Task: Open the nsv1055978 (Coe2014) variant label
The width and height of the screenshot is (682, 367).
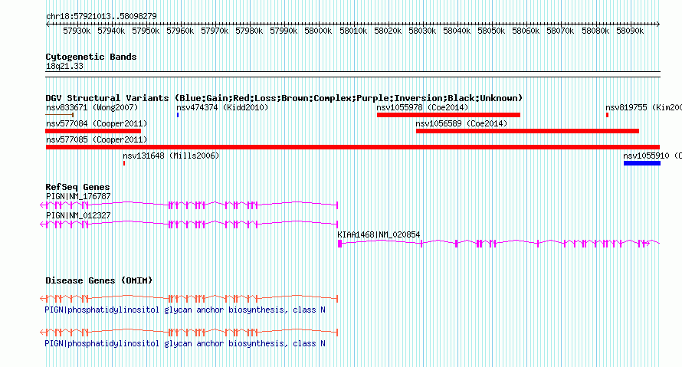Action: pos(422,107)
